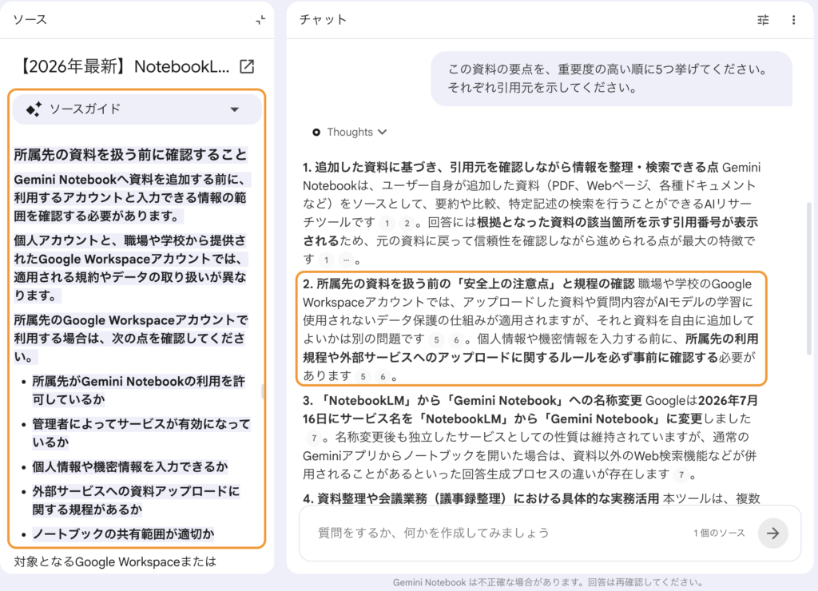Click the sparkle icon beside ソースガイド
818x591 pixels.
pos(34,109)
